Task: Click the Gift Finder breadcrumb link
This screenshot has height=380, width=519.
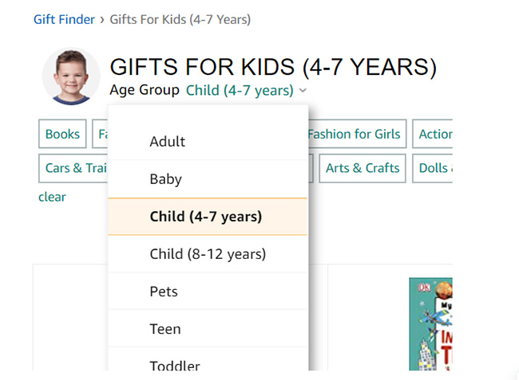Action: point(64,19)
